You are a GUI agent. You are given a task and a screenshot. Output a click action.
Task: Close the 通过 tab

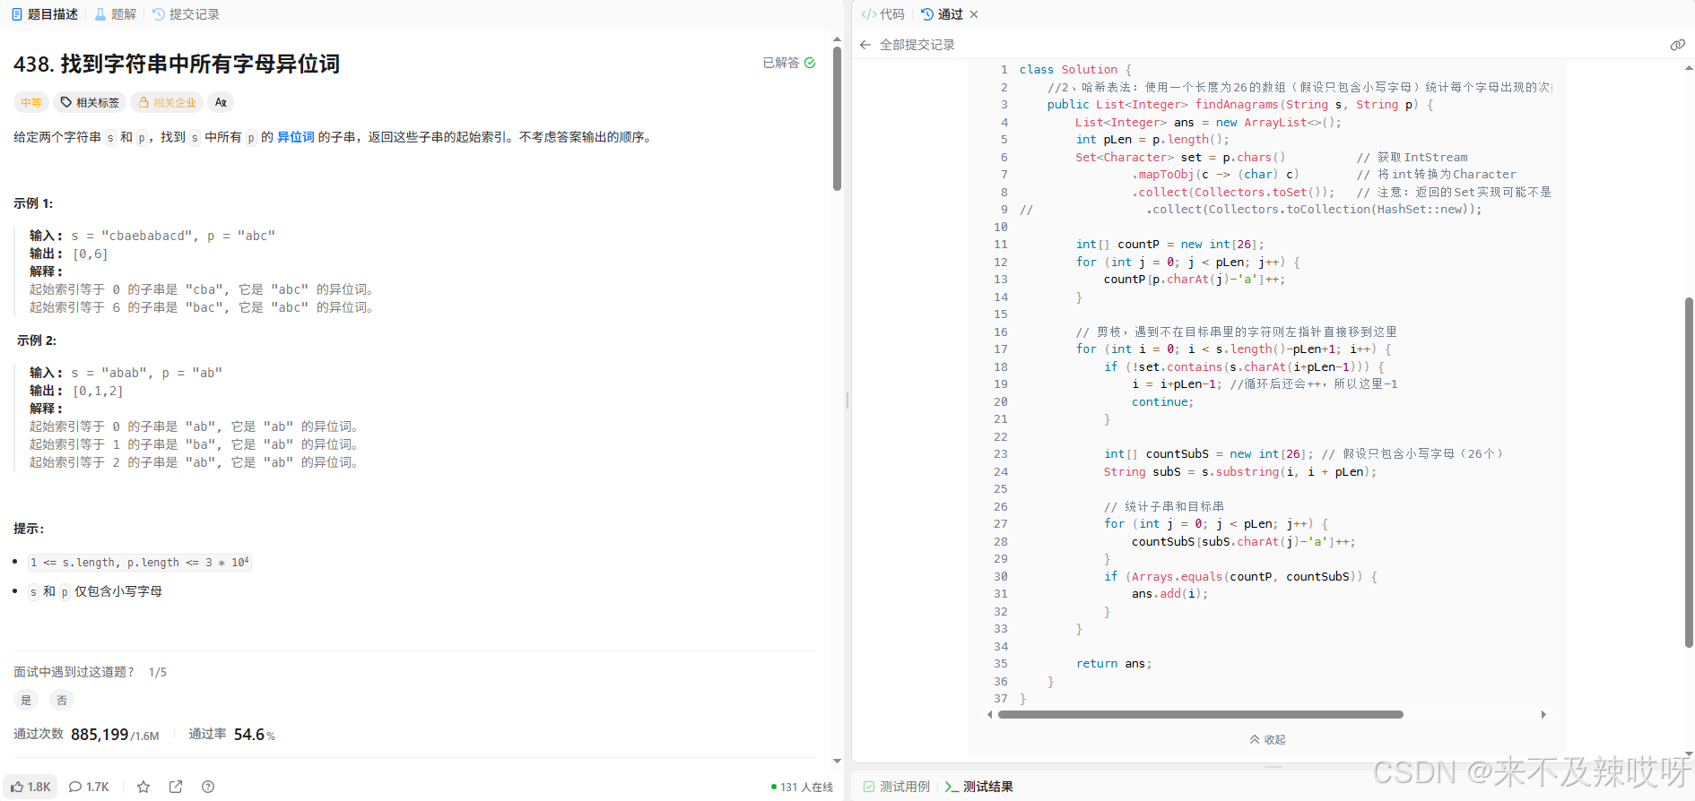(974, 14)
